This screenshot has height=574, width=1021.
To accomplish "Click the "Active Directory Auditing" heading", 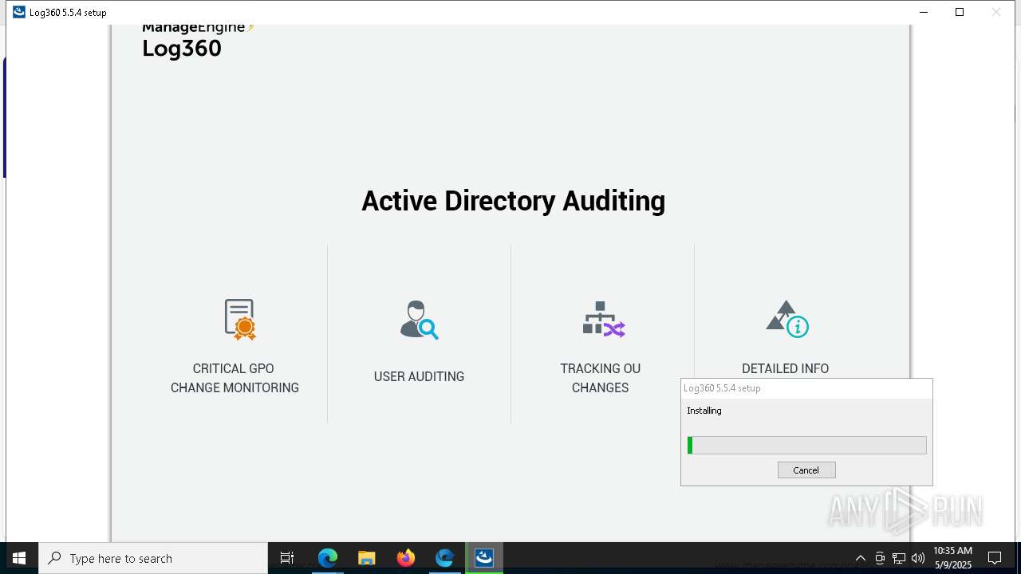I will 513,201.
